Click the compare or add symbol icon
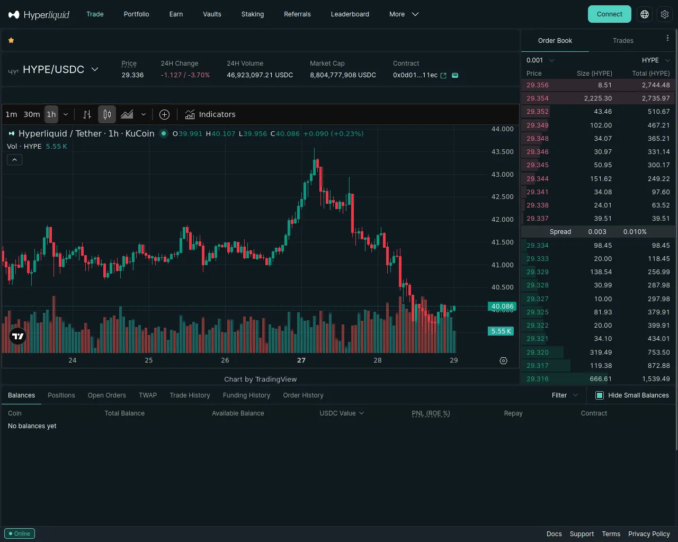678x542 pixels. pos(164,114)
